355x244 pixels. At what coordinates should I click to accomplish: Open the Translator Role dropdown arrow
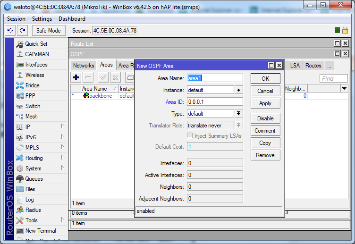tap(238, 125)
